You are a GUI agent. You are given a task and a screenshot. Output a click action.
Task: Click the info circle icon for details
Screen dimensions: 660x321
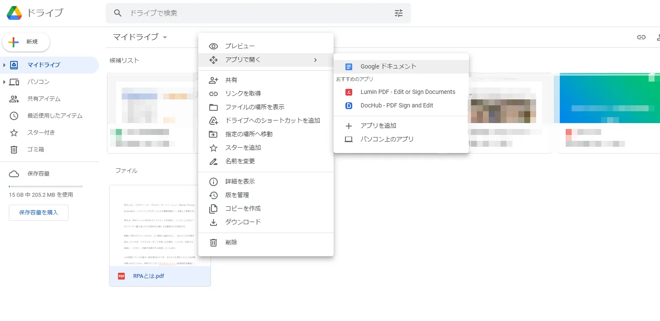[x=214, y=181]
